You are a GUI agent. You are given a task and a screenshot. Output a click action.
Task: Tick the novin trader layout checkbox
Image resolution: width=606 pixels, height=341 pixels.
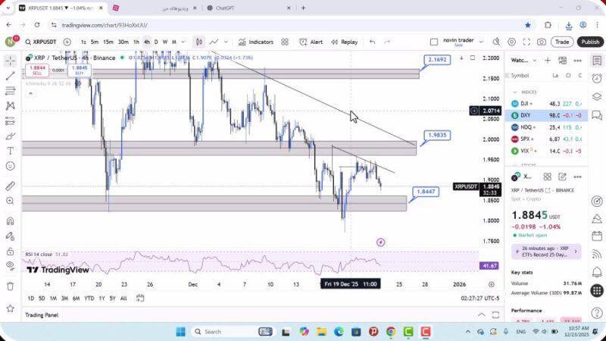[x=434, y=42]
